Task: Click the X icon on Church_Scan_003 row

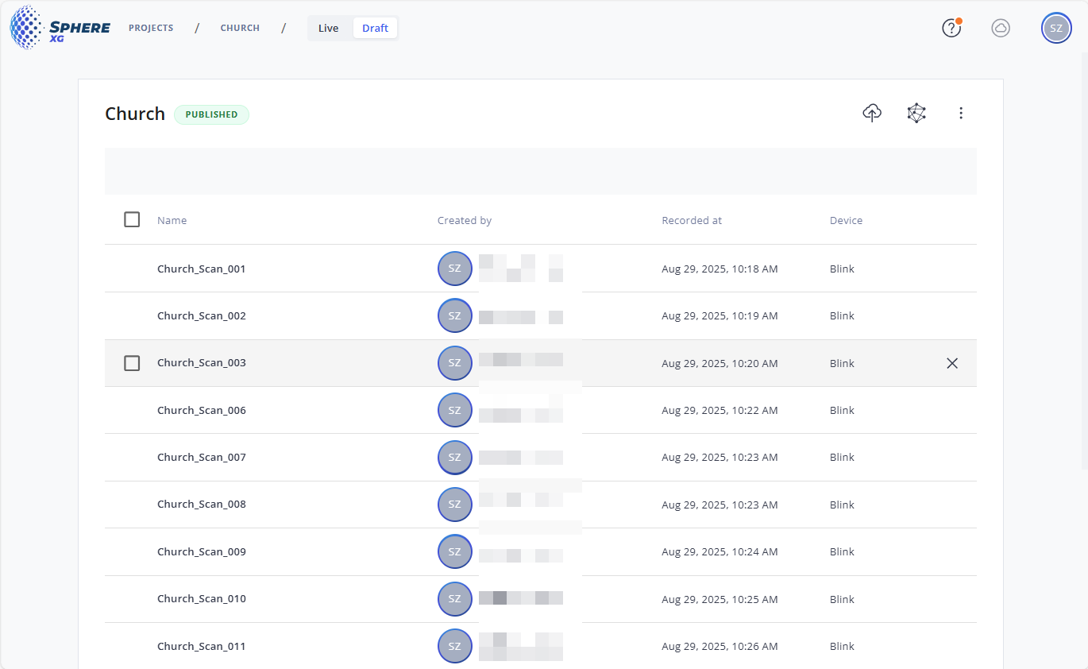Action: (x=952, y=363)
